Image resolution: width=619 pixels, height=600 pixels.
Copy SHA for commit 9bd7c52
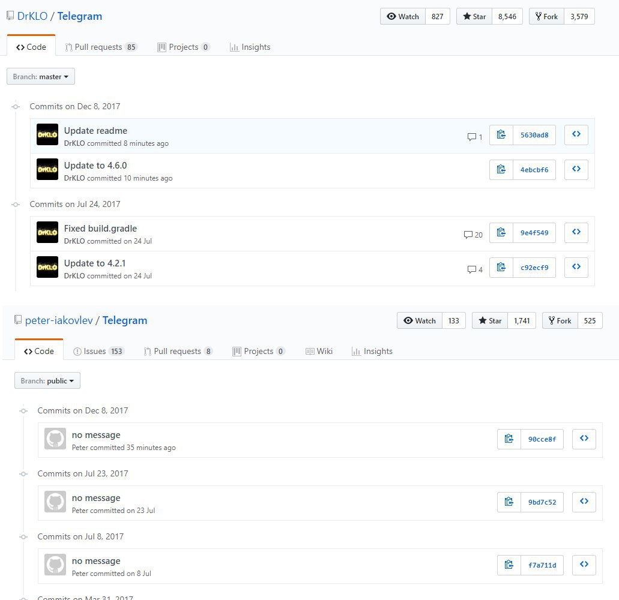click(x=509, y=502)
